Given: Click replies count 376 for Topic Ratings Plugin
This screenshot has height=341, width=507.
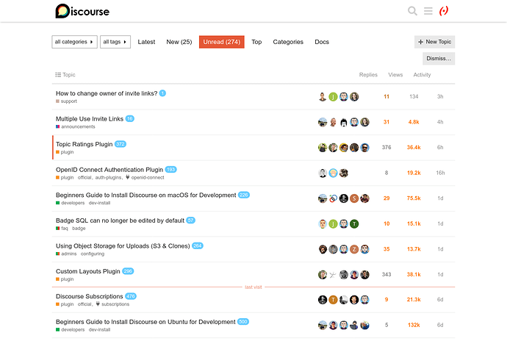Looking at the screenshot, I should coord(386,148).
